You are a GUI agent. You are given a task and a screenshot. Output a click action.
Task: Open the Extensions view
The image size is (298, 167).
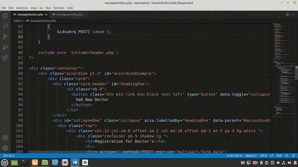click(5, 58)
